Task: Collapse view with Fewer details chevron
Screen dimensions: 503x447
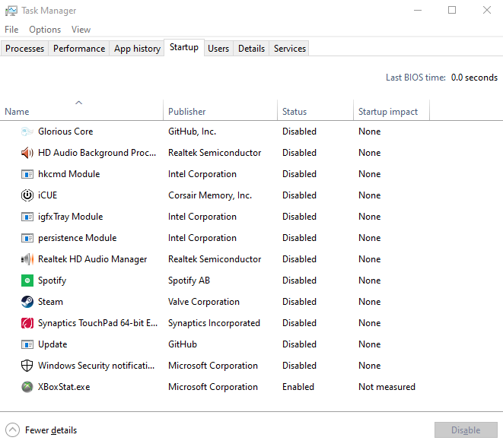Action: pyautogui.click(x=12, y=430)
